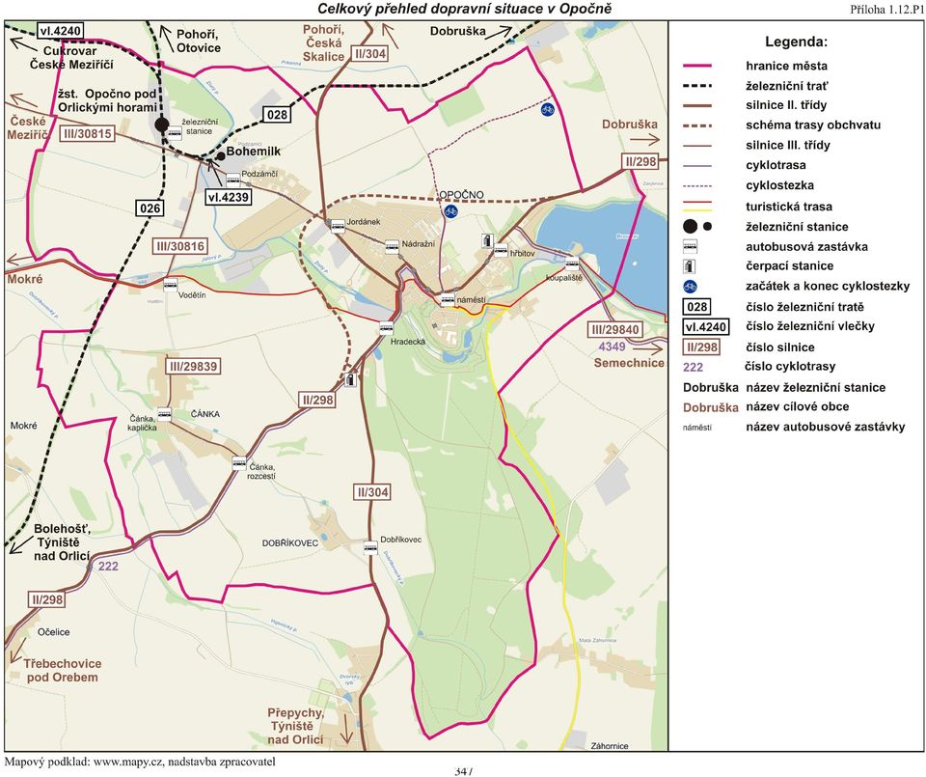Click the railway number box 026 on map
The height and width of the screenshot is (777, 926).
pos(150,208)
